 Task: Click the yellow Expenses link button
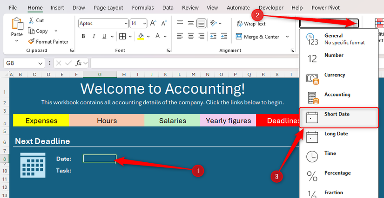coord(41,121)
